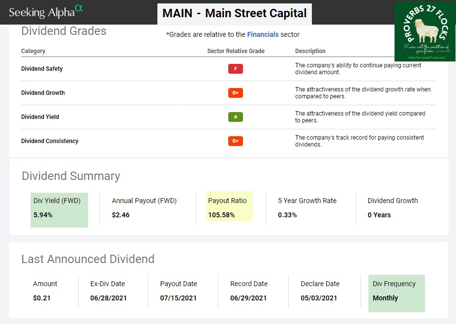Click the Annual Payout (FWD) value $2.46
This screenshot has width=456, height=324.
121,215
